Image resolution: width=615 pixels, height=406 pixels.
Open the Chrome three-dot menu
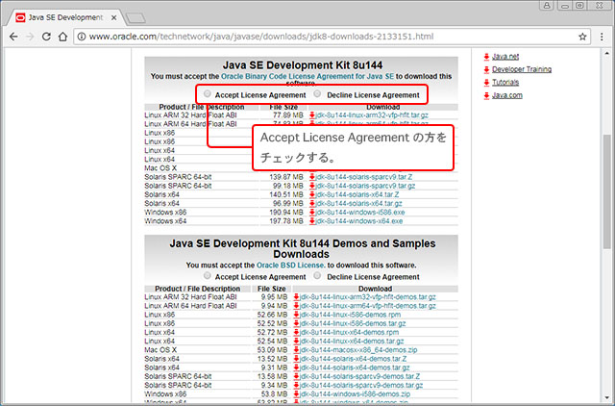(x=602, y=37)
